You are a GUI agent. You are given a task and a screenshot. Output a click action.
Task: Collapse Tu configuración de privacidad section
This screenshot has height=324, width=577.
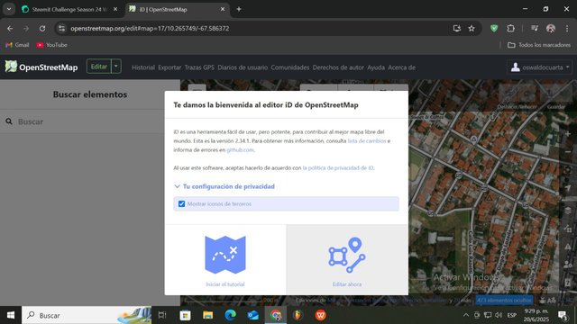pyautogui.click(x=224, y=186)
